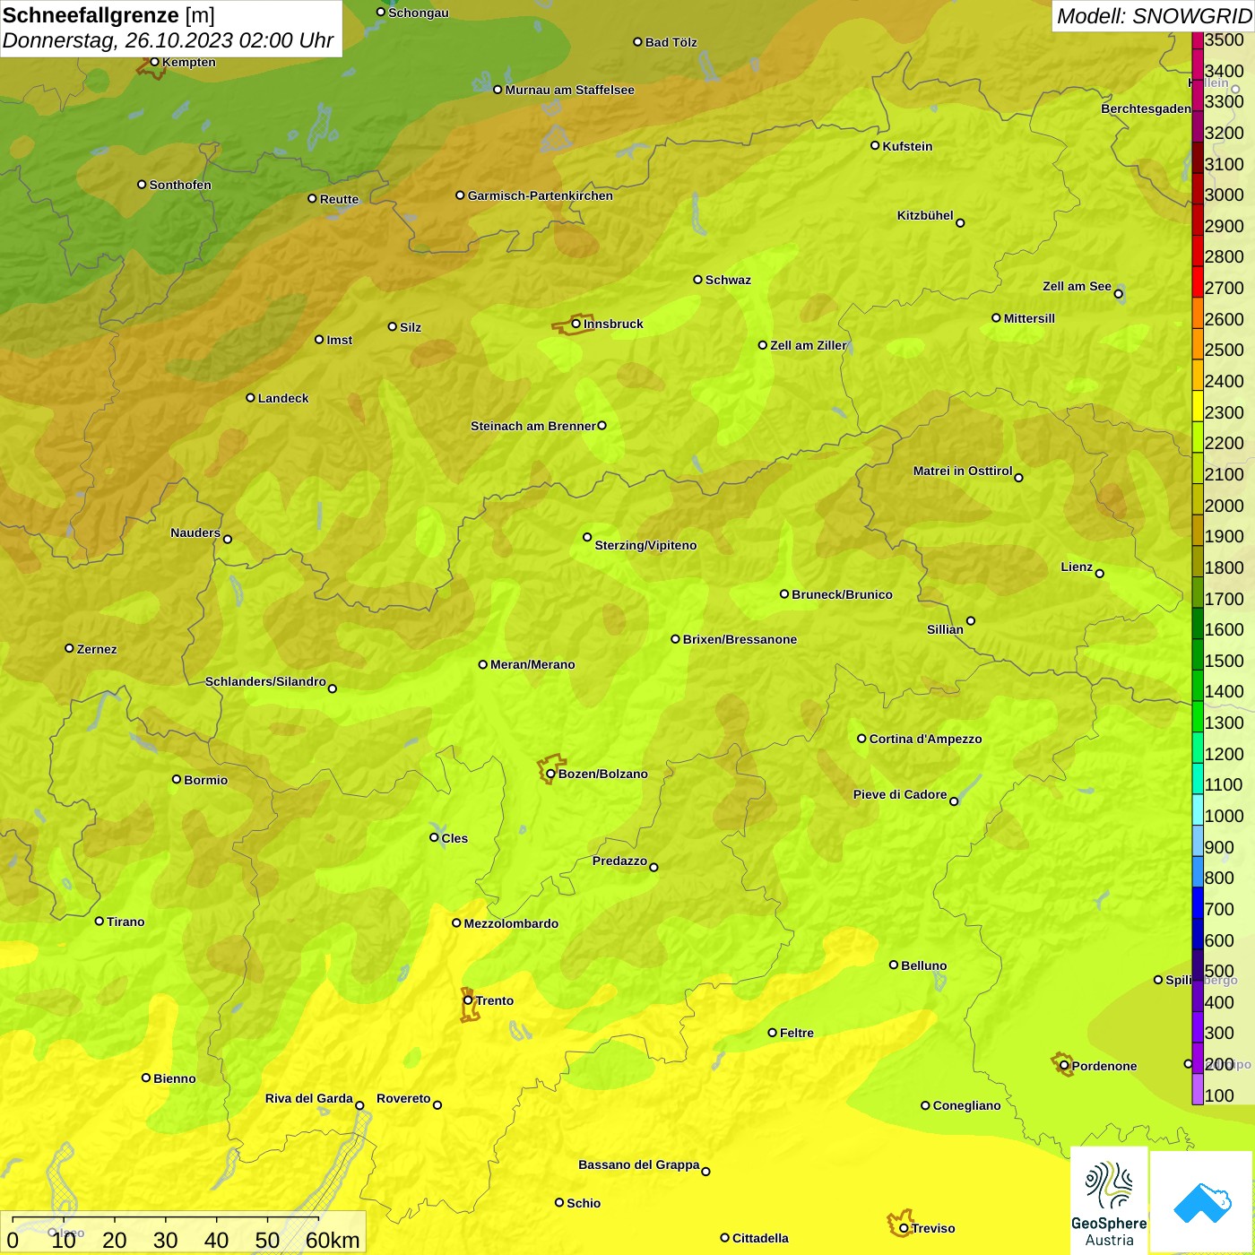Click the Garmisch-Partenkirchen label

pos(541,195)
